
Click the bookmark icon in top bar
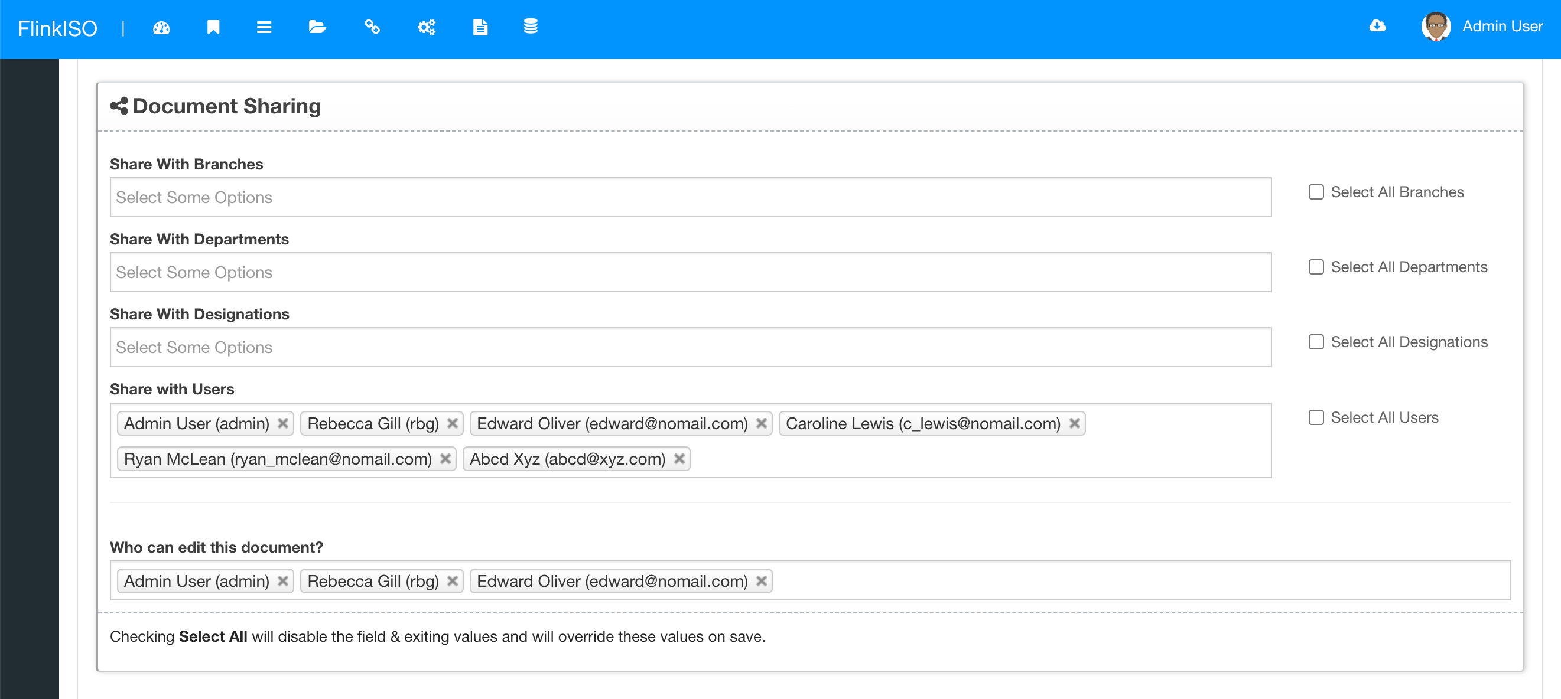pos(213,27)
